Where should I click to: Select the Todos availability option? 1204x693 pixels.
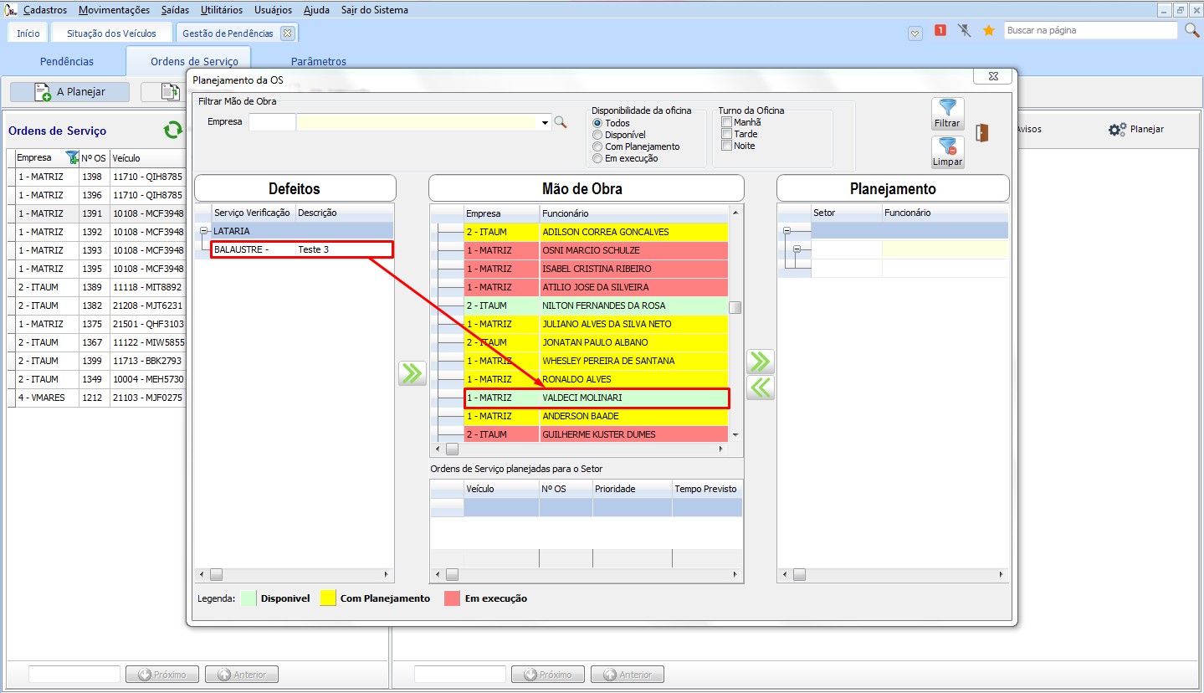597,123
